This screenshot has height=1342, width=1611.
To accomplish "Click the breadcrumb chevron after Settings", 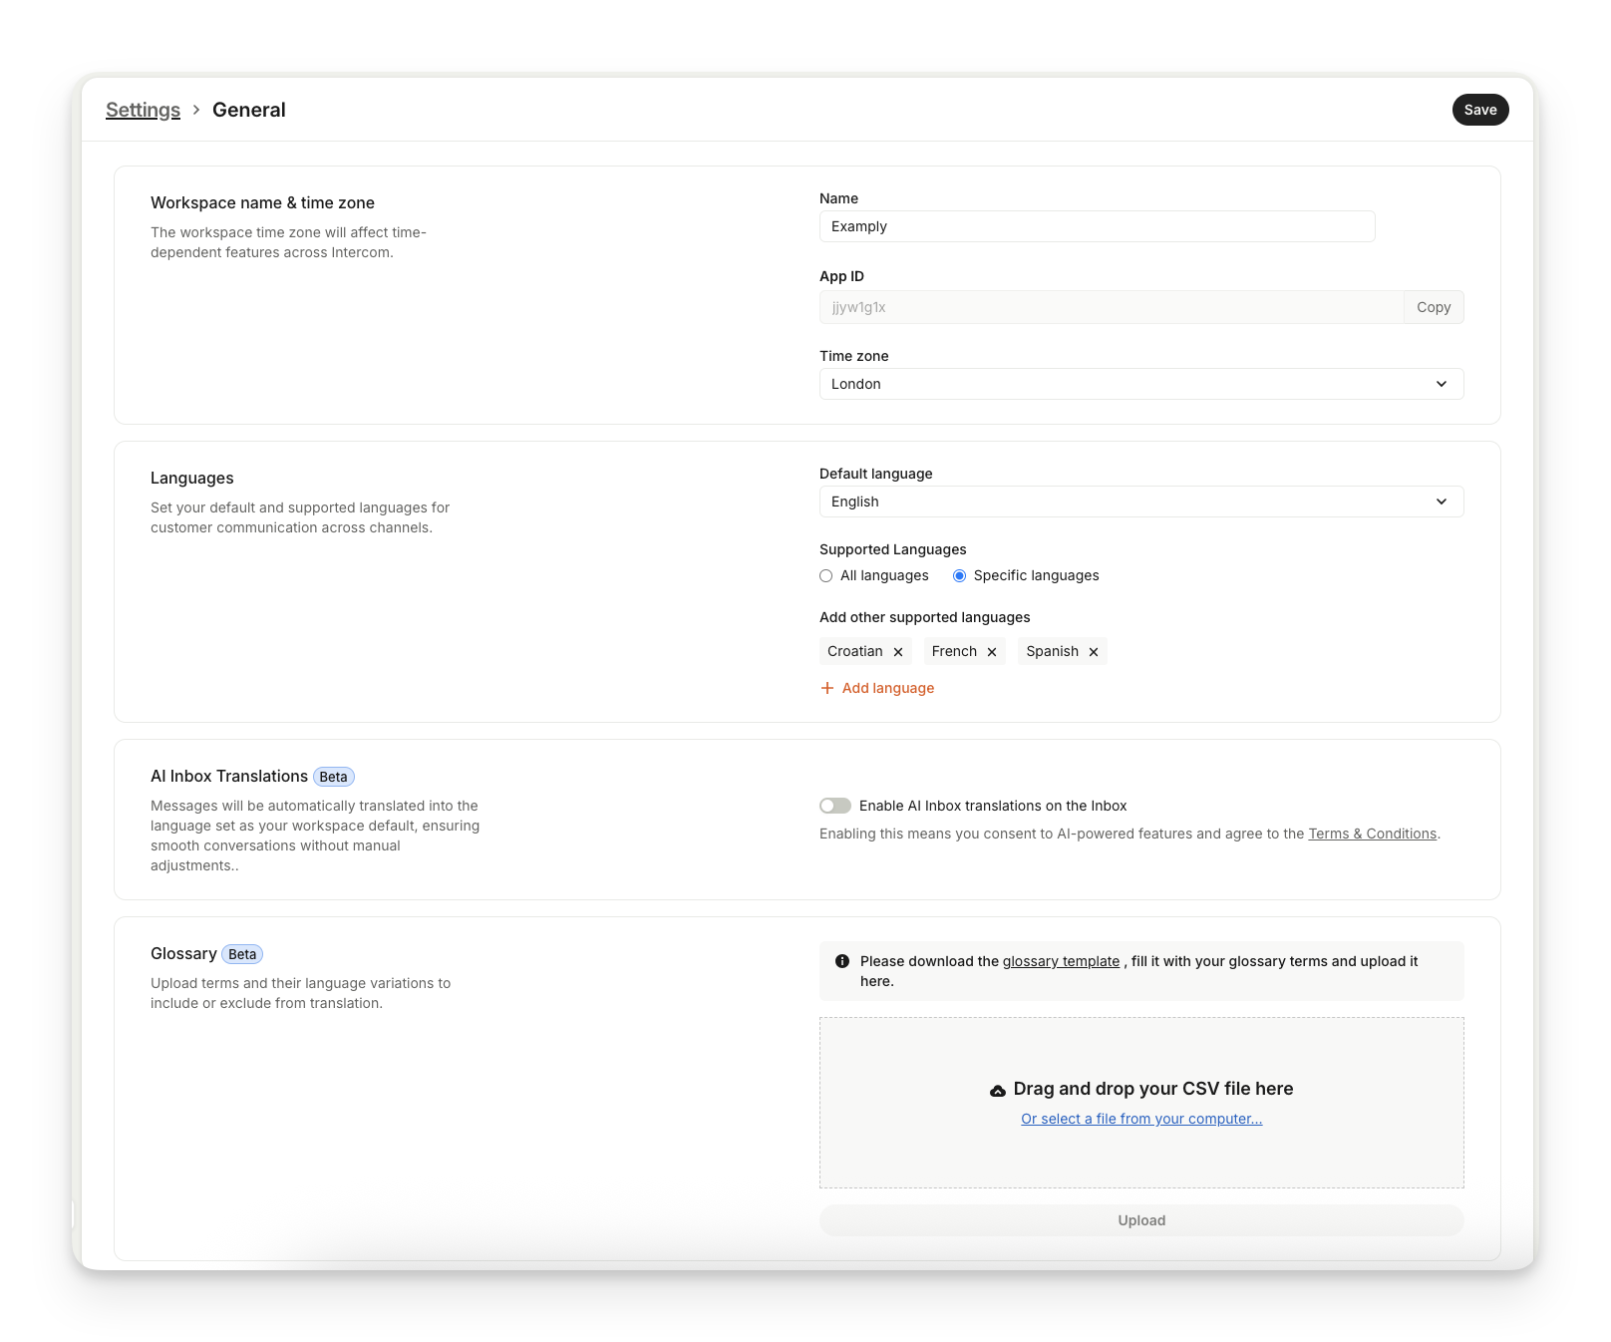I will (196, 110).
